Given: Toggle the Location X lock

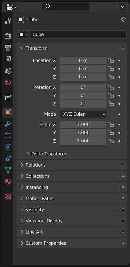Looking at the screenshot, I should pyautogui.click(x=111, y=61).
